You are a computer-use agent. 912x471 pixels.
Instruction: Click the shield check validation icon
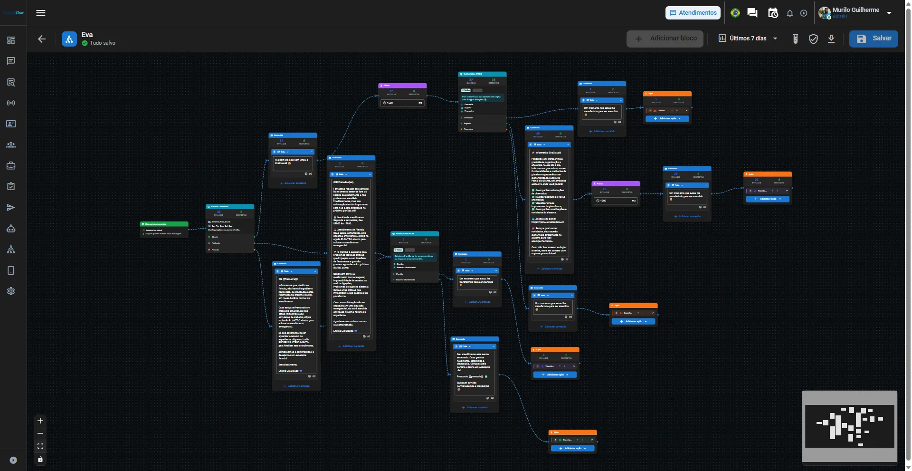tap(813, 39)
